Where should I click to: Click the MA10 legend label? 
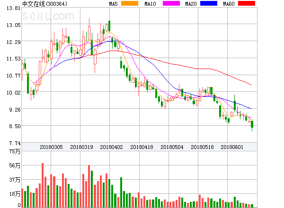point(150,4)
